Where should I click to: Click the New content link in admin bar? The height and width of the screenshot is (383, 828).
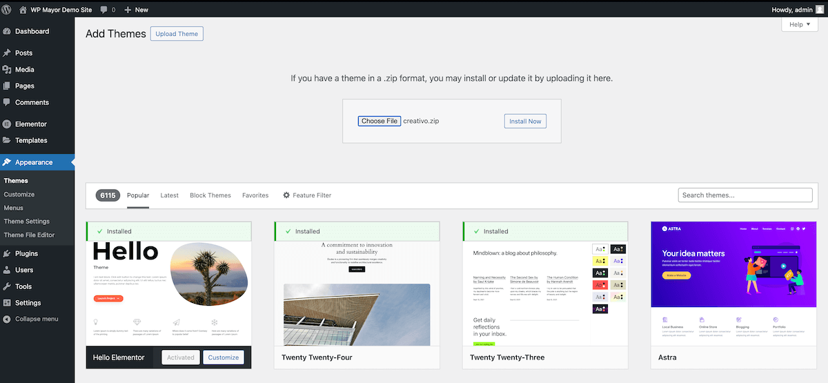[x=136, y=10]
